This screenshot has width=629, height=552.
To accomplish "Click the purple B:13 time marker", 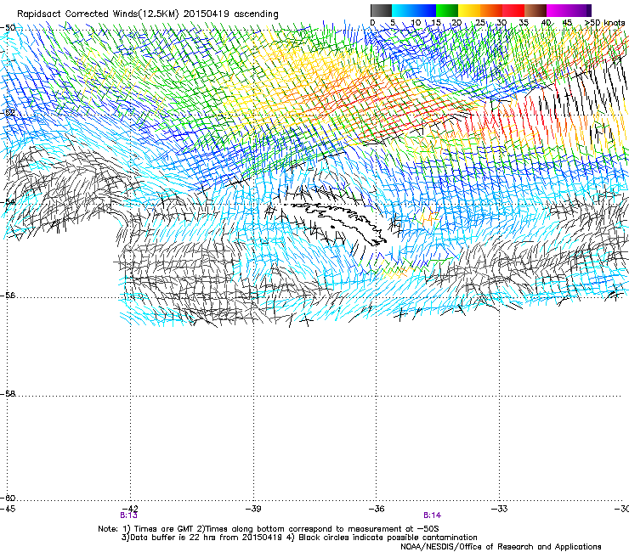I will point(128,515).
